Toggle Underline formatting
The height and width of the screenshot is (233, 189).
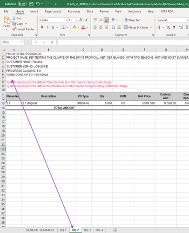coord(53,27)
